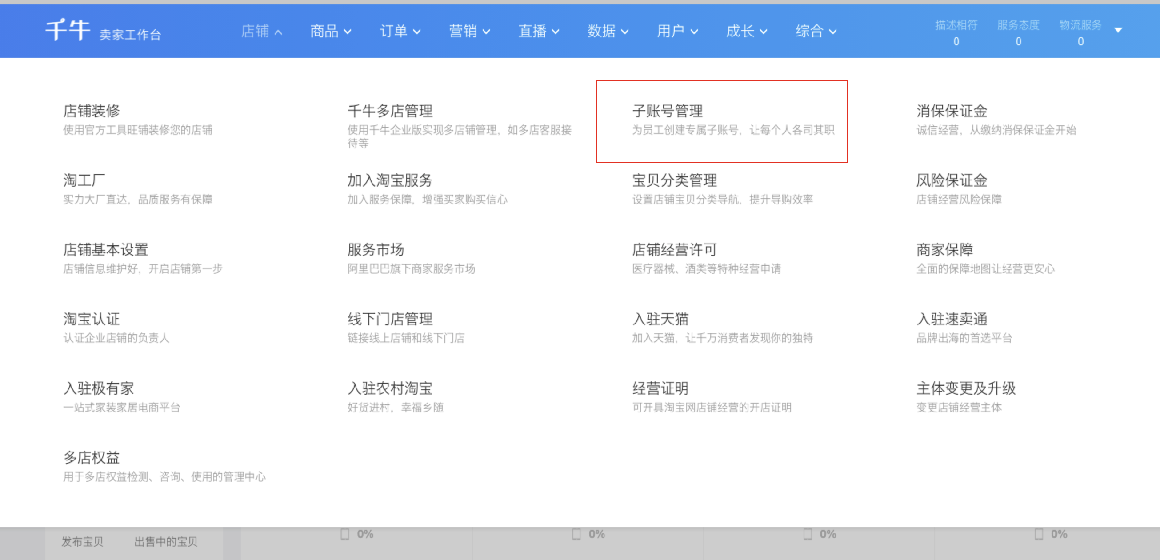Go to 千牛多店管理

[390, 111]
